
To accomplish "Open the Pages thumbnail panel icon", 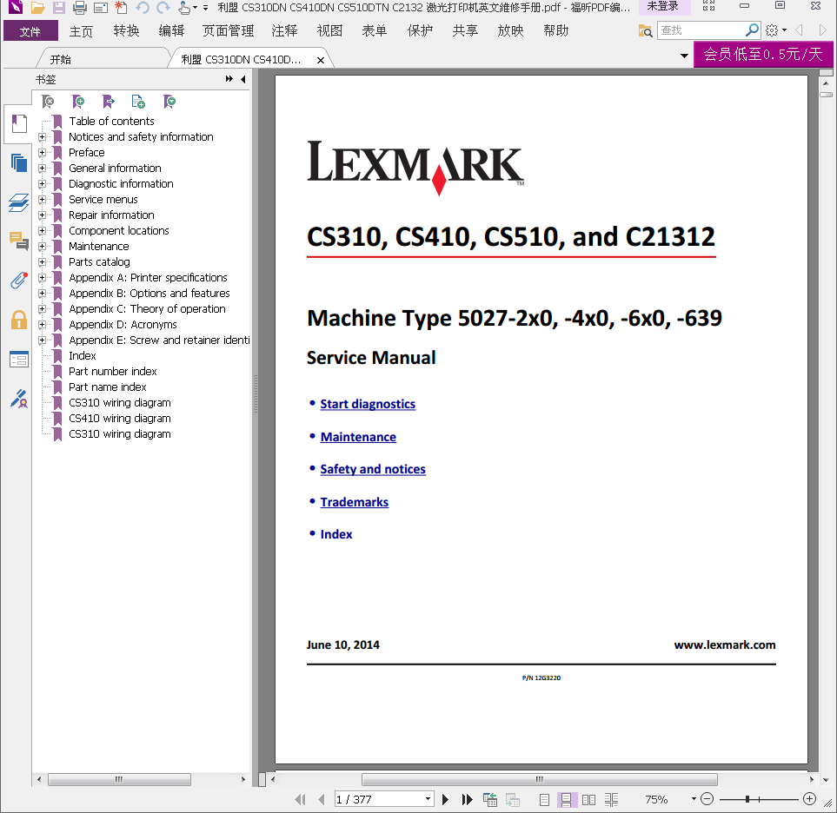I will [18, 162].
